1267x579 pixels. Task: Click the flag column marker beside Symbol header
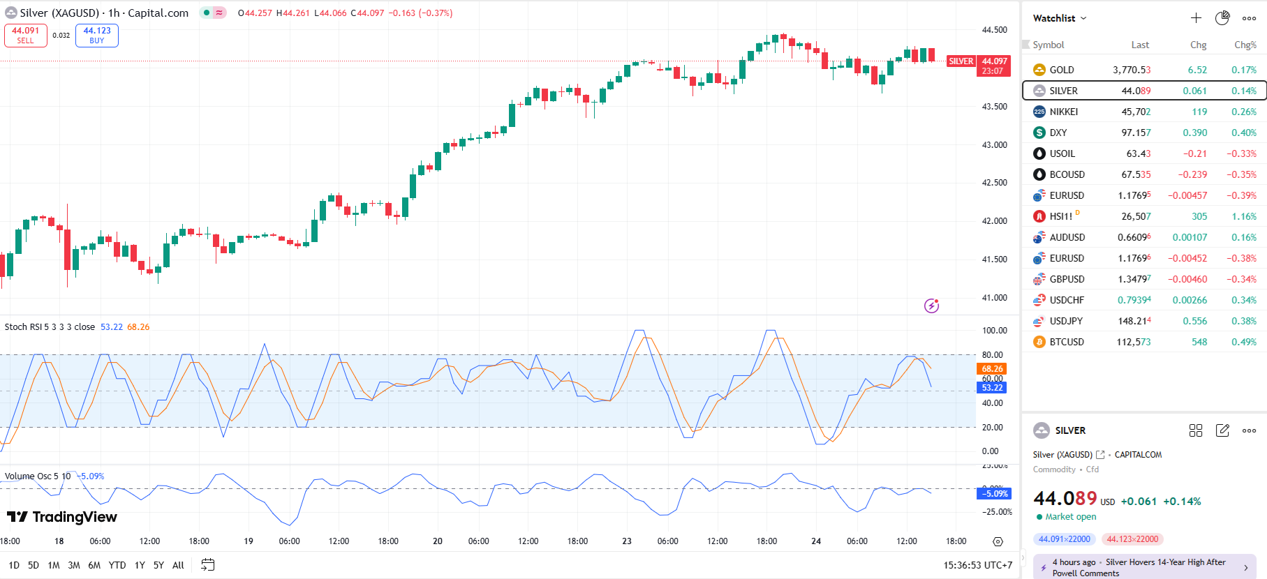[x=1026, y=45]
